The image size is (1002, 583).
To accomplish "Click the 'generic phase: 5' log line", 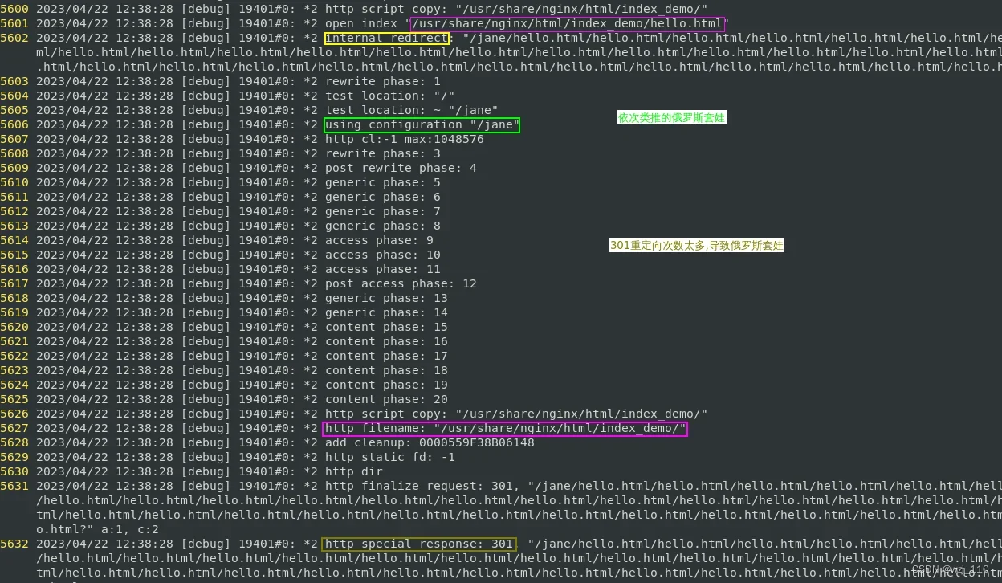I will tap(221, 182).
